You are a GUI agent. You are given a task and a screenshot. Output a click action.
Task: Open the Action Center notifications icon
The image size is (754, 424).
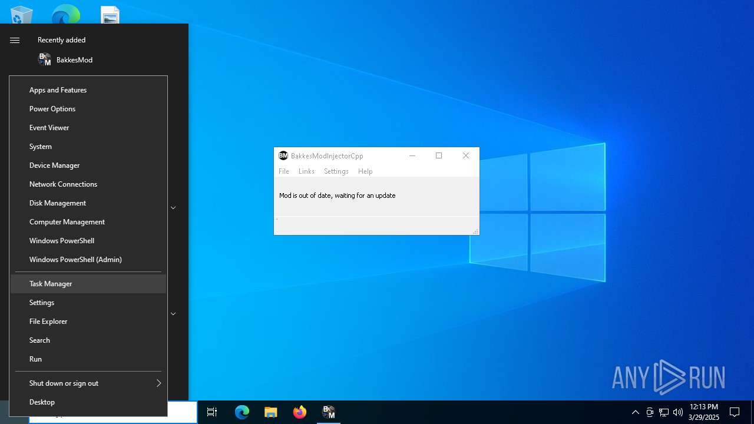(x=735, y=412)
